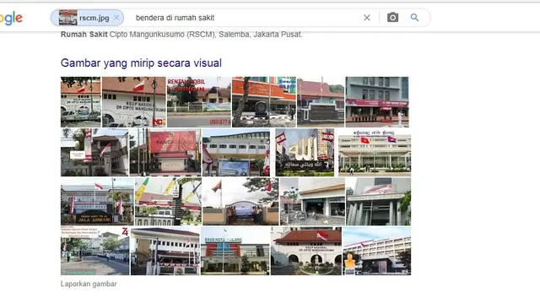The width and height of the screenshot is (540, 304).
Task: Remove the rscm.jpg image chip
Action: click(116, 18)
